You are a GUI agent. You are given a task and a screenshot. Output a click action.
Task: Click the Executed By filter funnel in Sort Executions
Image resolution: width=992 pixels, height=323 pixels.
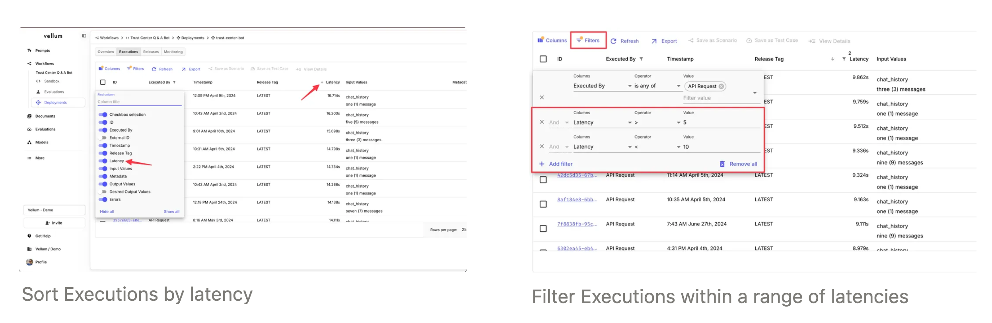(x=174, y=82)
